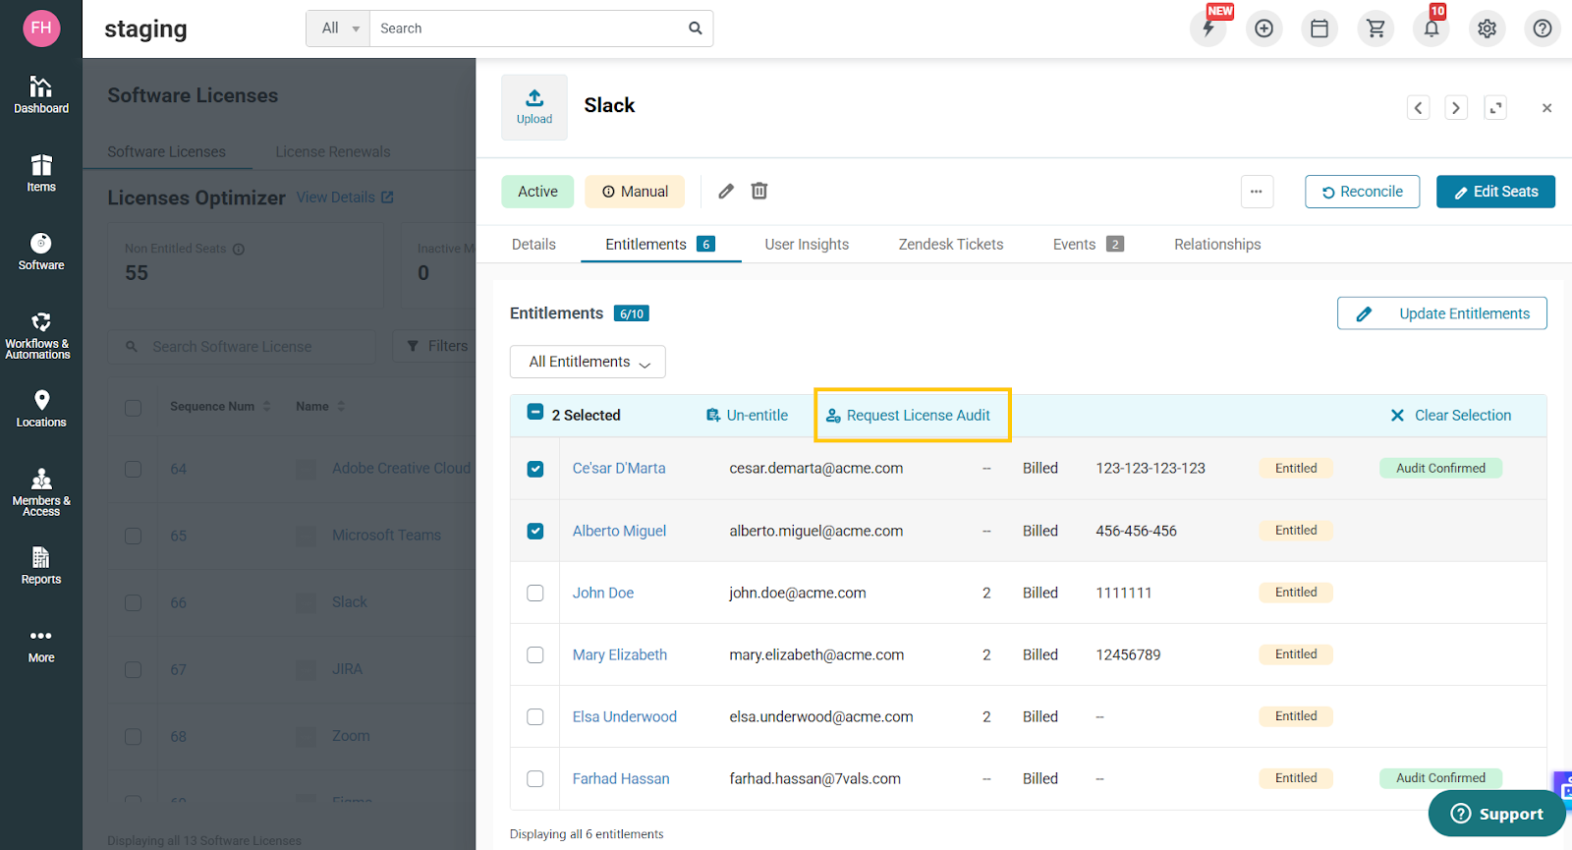Viewport: 1572px width, 850px height.
Task: Go to Software in the sidebar
Action: pos(41,252)
